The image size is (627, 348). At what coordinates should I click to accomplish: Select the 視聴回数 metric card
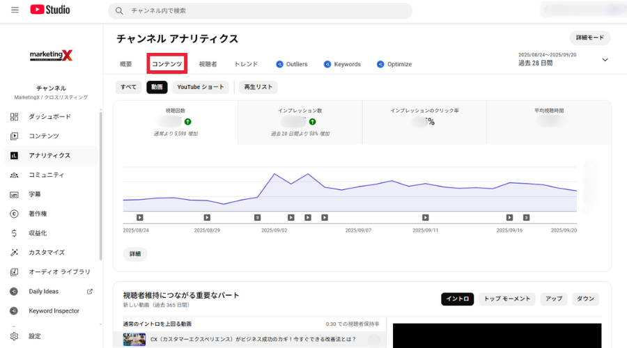(176, 122)
